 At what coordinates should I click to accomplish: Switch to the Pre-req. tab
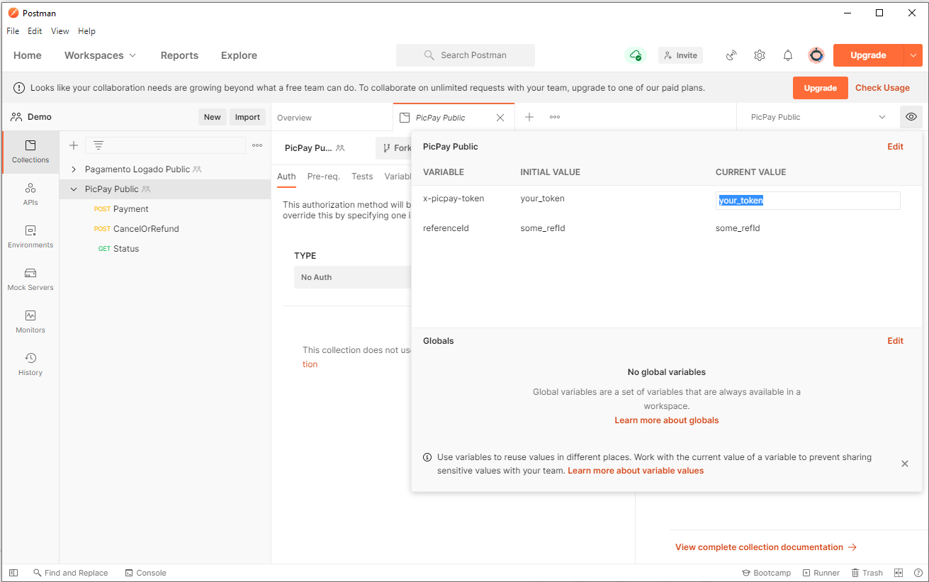point(324,177)
